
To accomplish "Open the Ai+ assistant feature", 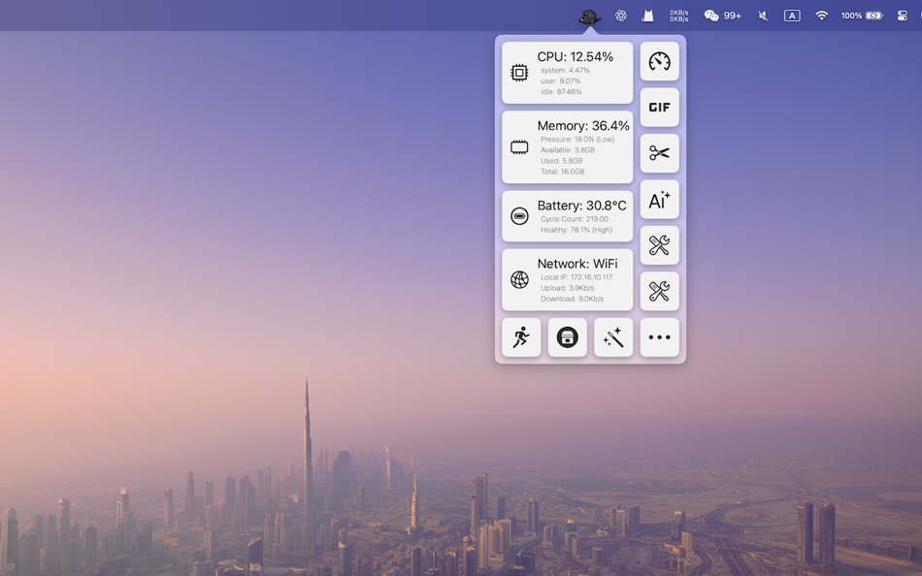I will pos(659,199).
